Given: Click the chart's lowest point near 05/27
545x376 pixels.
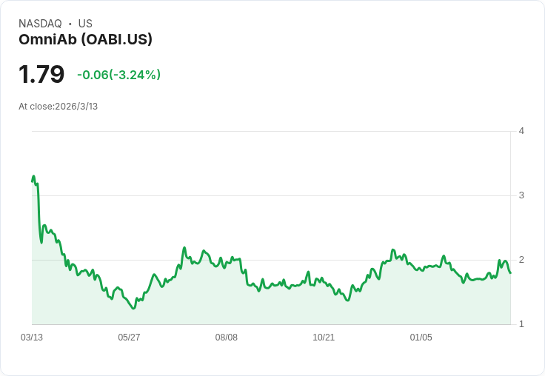Looking at the screenshot, I should click(x=133, y=308).
